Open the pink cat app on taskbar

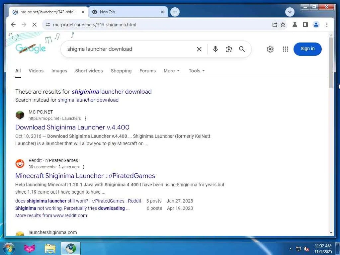(29, 248)
